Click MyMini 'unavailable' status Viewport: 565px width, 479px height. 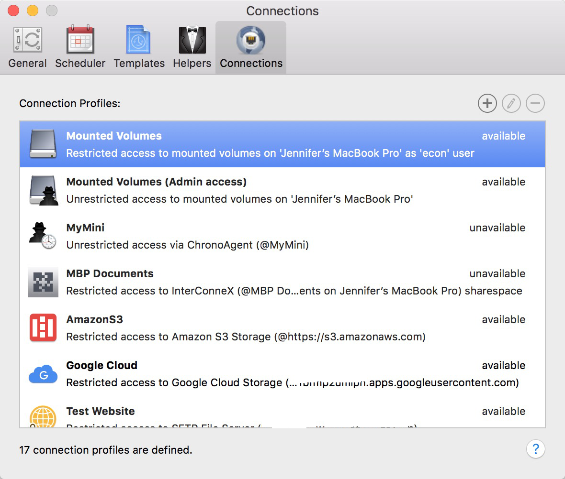click(x=497, y=228)
